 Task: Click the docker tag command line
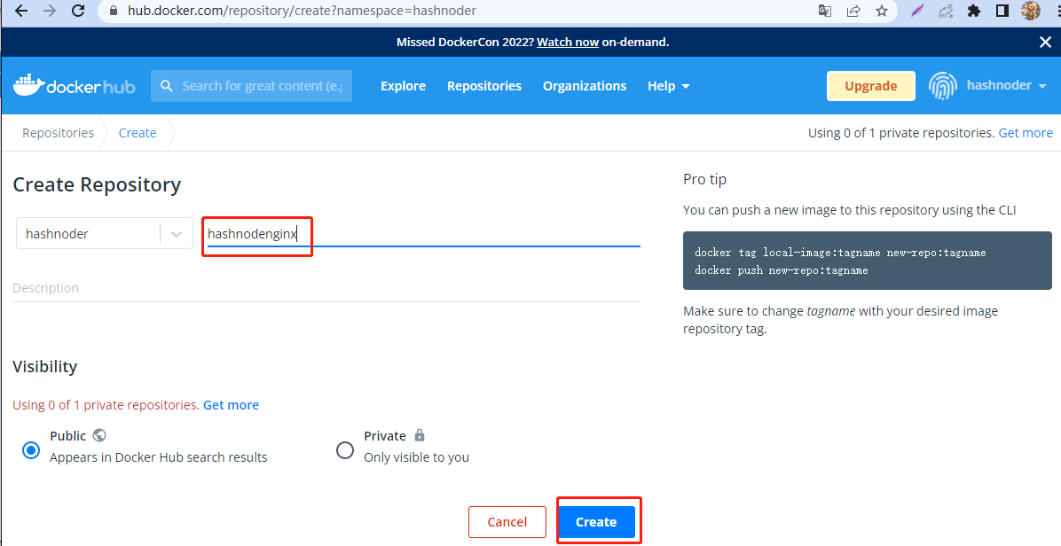point(840,253)
